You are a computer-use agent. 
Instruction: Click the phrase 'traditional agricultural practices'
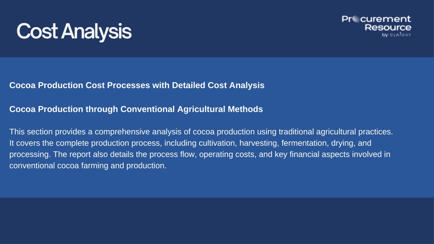[336, 132]
